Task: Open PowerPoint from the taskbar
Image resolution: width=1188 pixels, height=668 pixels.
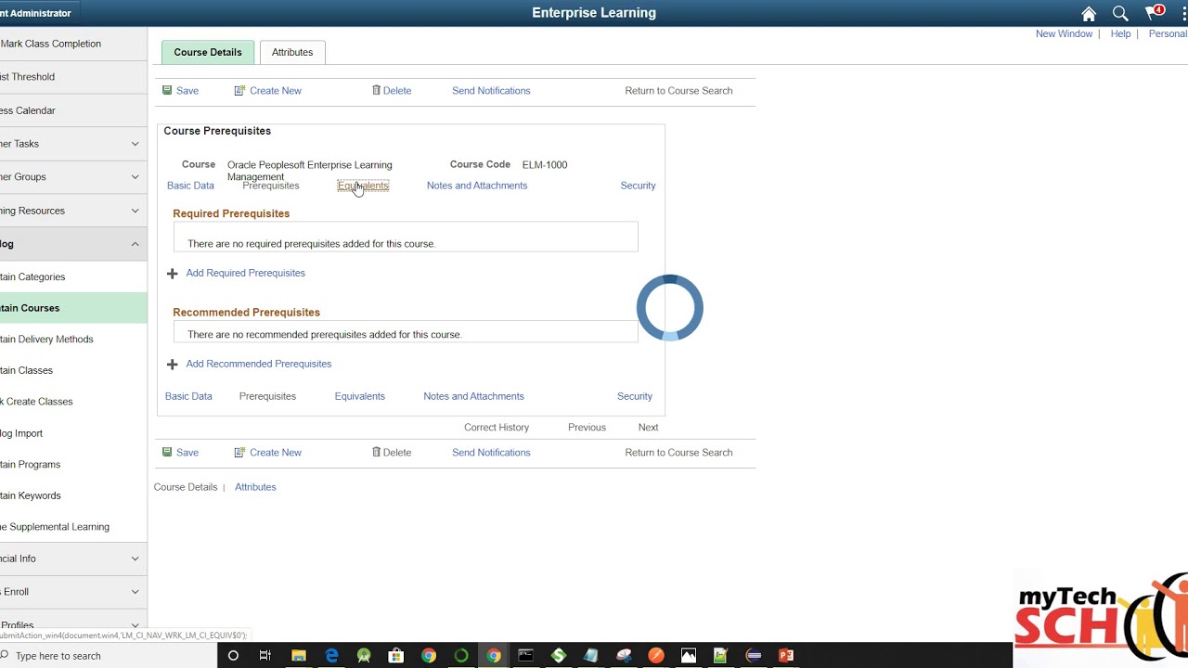Action: click(x=786, y=656)
